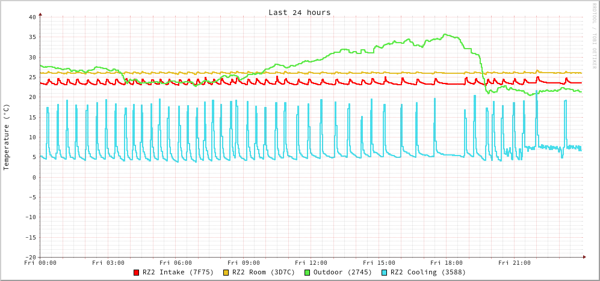Viewport: 600px width, 281px height.
Task: Click the 'Fri 00:00' time axis label
Action: [x=40, y=262]
